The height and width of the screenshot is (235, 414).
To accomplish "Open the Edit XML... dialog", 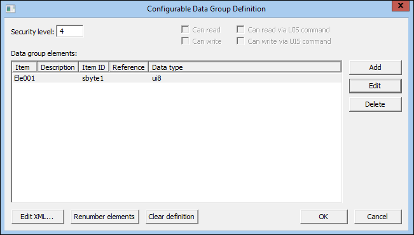I will [38, 217].
